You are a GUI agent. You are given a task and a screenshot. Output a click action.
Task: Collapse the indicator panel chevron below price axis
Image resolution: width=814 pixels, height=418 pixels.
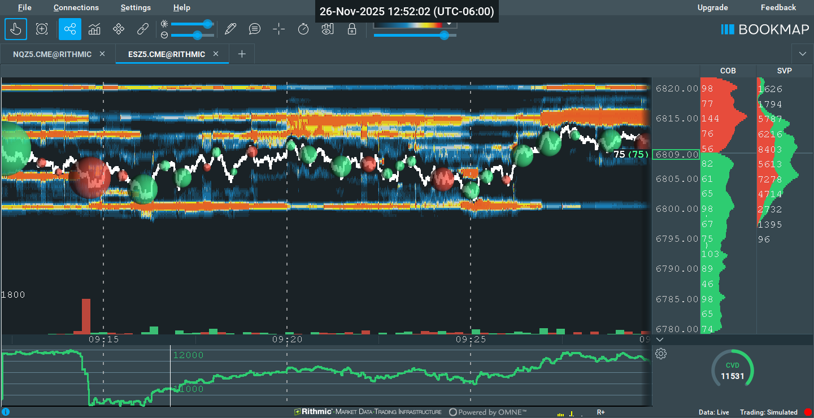(659, 339)
